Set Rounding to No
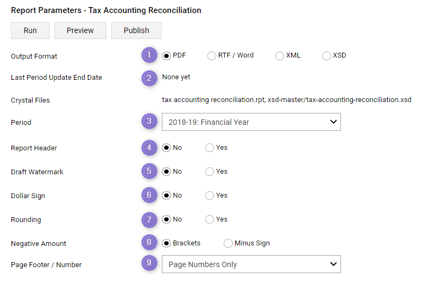This screenshot has width=423, height=297. pos(167,219)
